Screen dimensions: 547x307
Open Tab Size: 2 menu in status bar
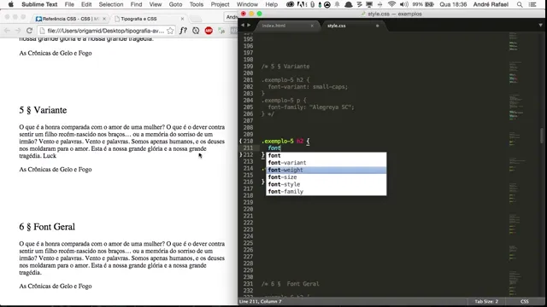pyautogui.click(x=486, y=301)
